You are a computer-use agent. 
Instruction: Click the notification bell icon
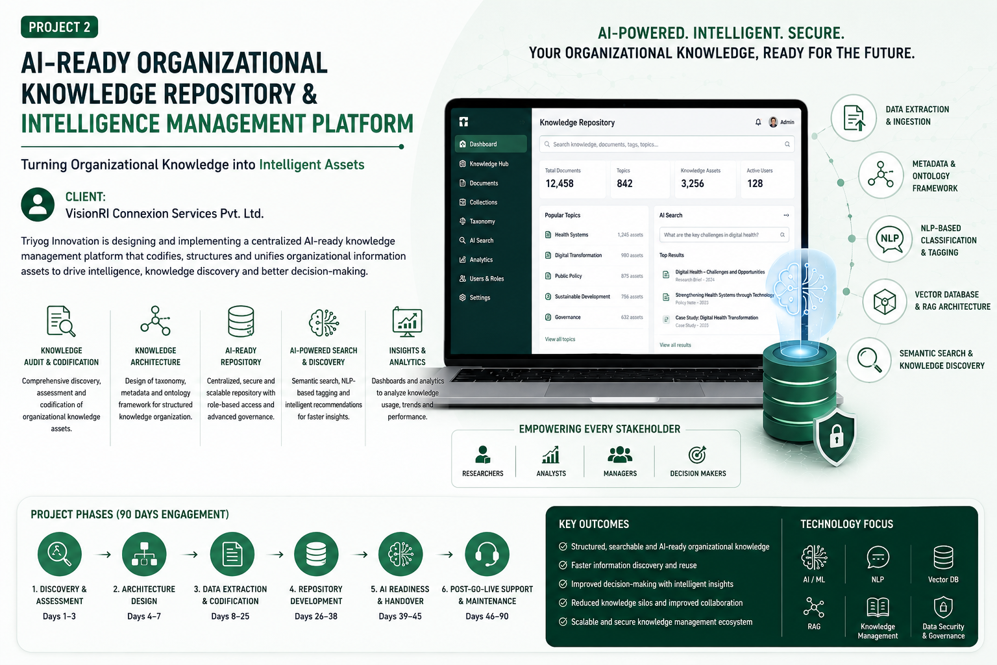click(757, 122)
